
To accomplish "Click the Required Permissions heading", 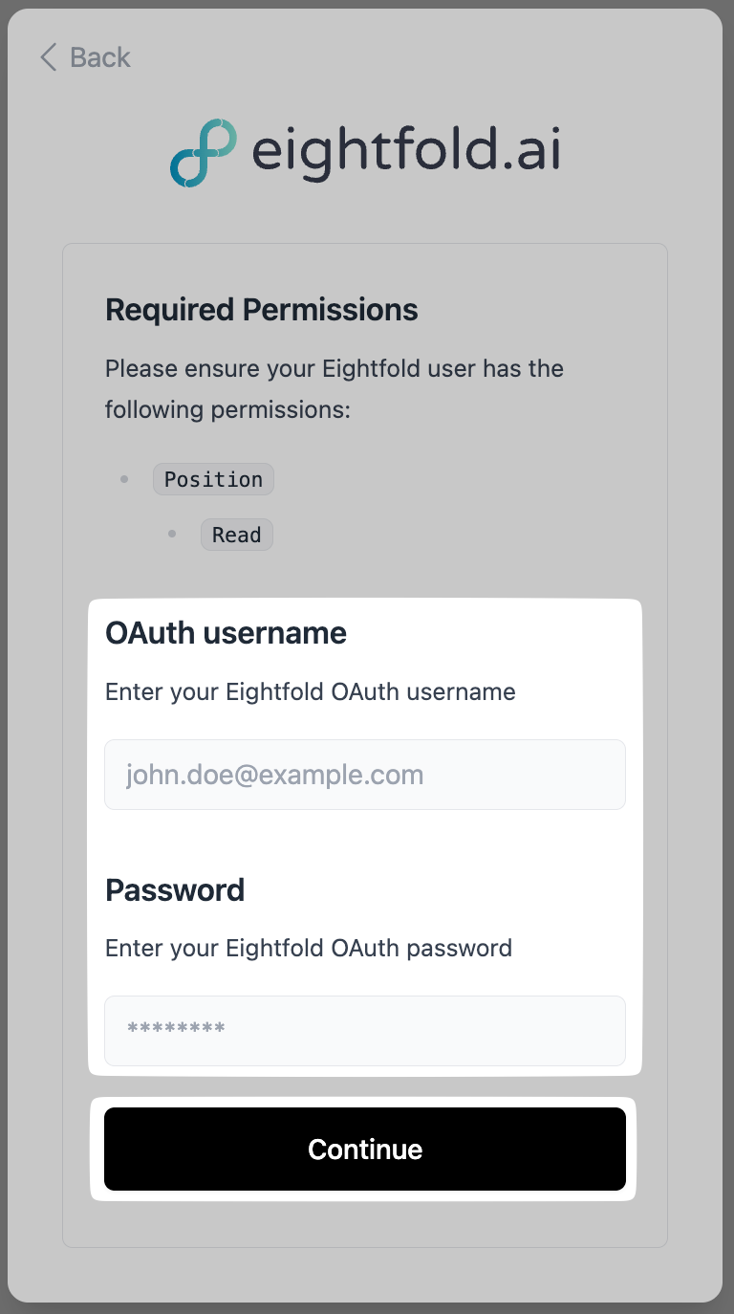I will click(261, 310).
